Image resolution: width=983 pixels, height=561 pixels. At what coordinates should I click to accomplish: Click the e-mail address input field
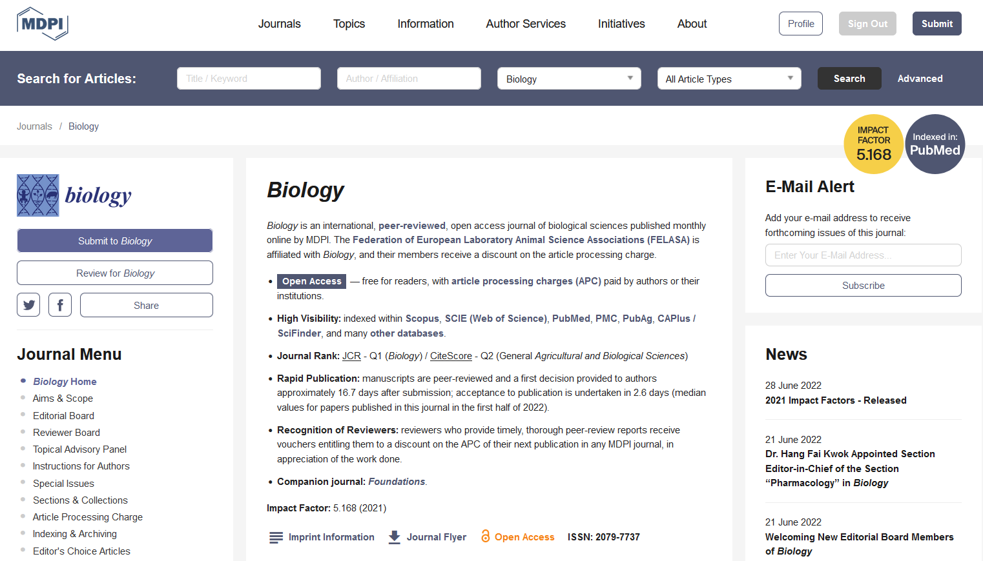(863, 255)
